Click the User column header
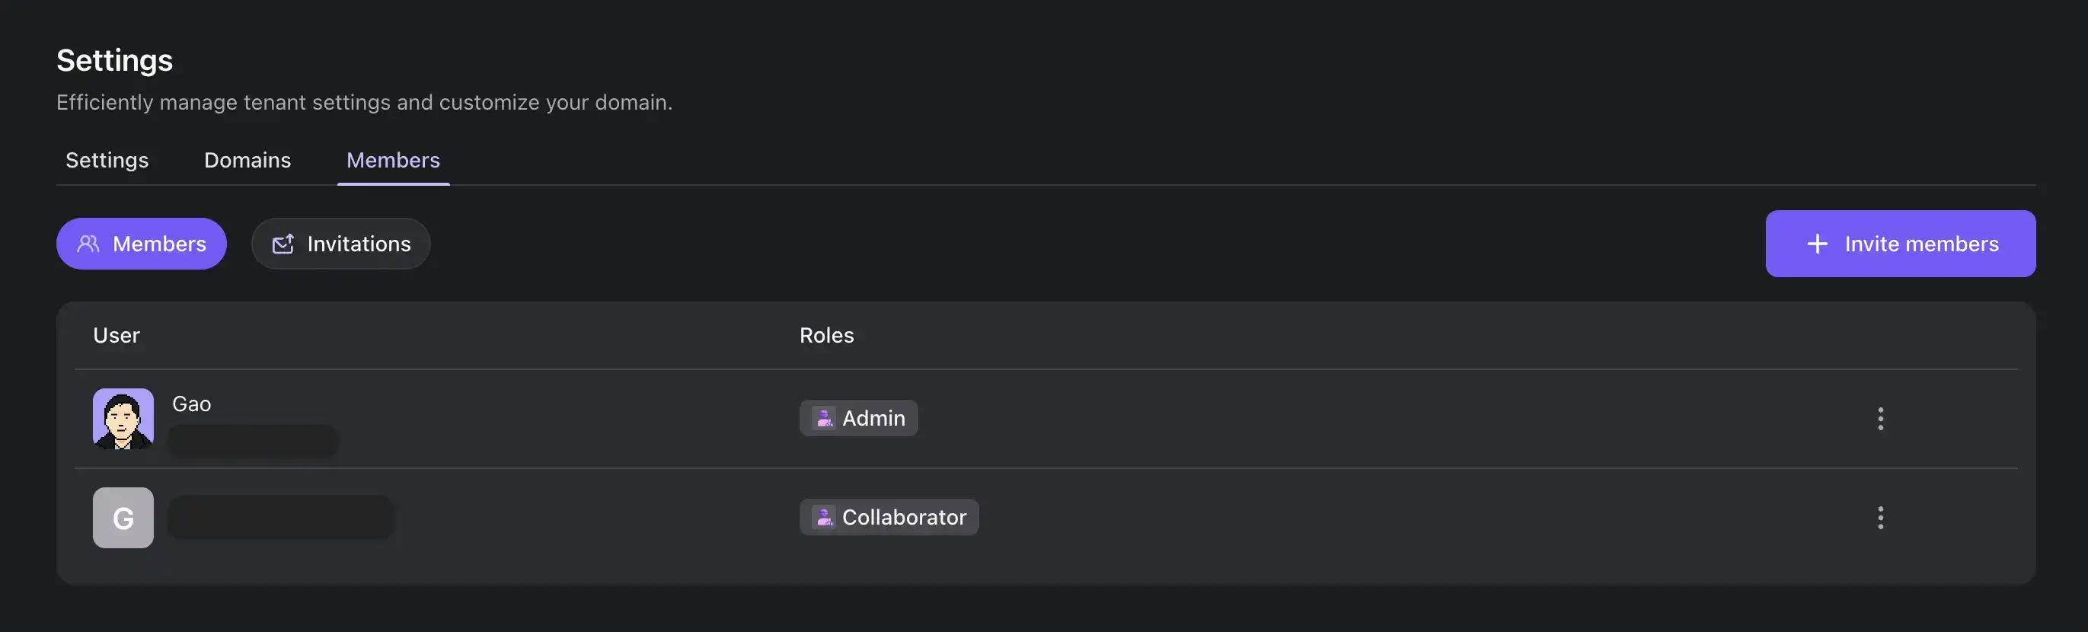 pyautogui.click(x=116, y=336)
